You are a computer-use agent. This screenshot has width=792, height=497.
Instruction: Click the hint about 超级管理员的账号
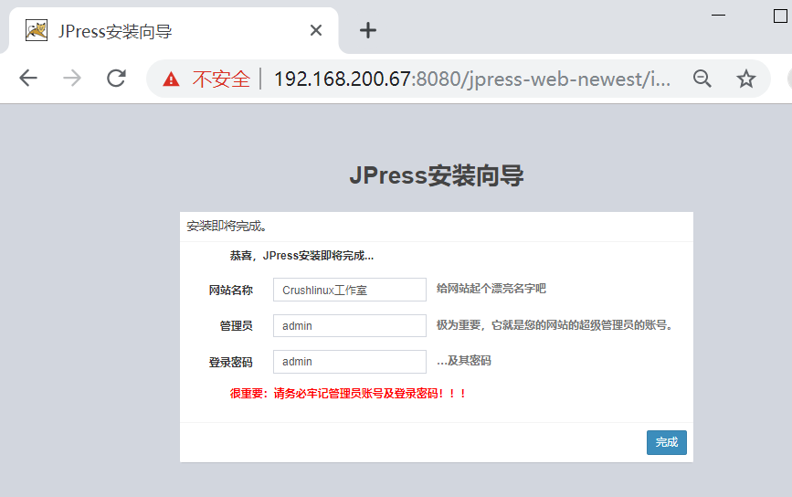(554, 324)
